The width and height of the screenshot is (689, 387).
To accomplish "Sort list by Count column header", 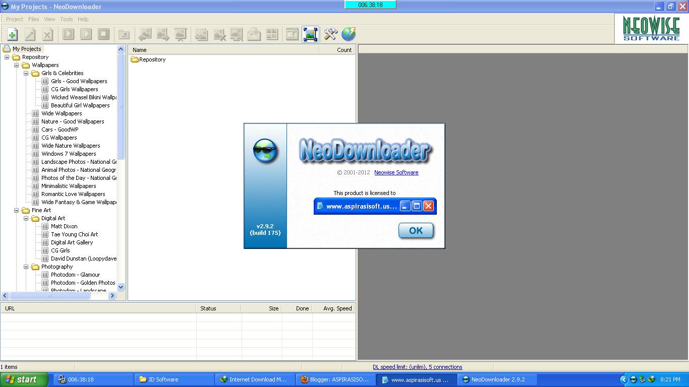I will (x=337, y=50).
